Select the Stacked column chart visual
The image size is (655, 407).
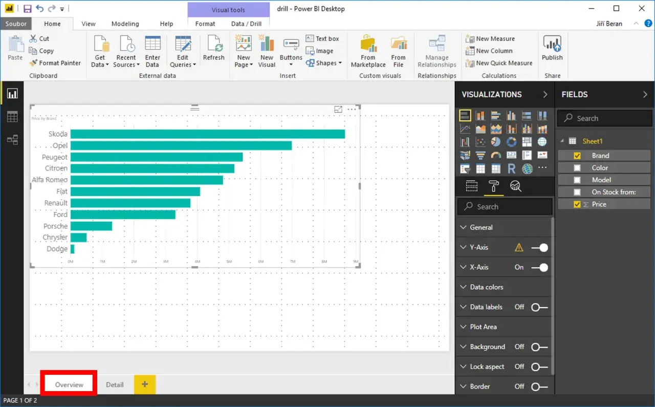pos(480,115)
